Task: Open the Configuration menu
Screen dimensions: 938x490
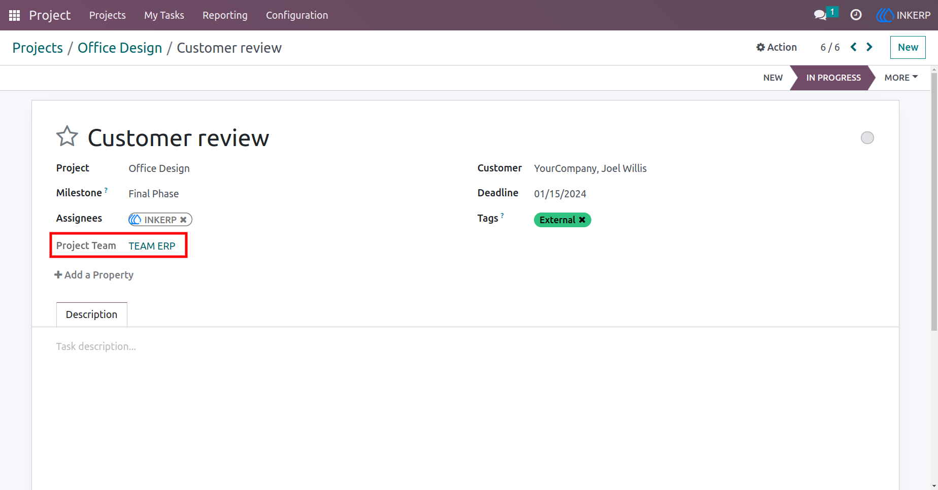Action: 297,15
